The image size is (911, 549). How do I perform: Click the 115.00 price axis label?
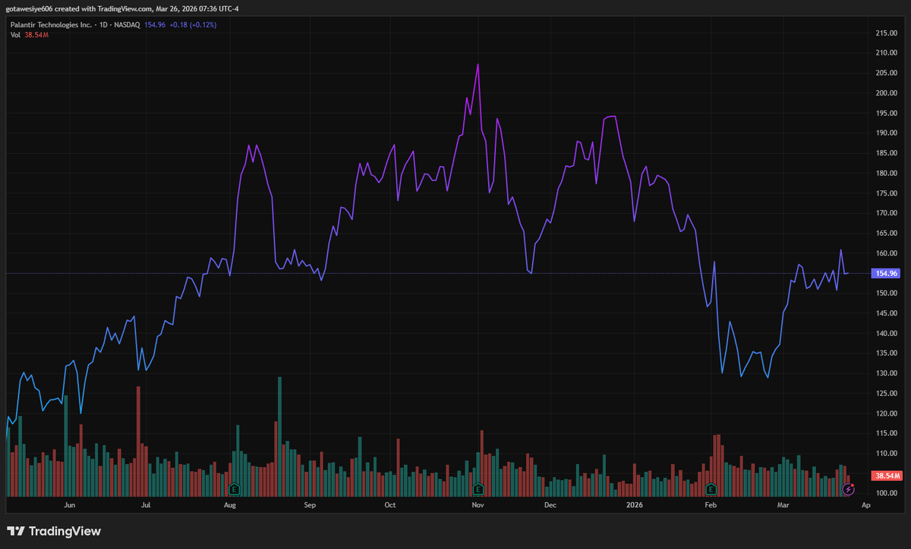coord(887,433)
